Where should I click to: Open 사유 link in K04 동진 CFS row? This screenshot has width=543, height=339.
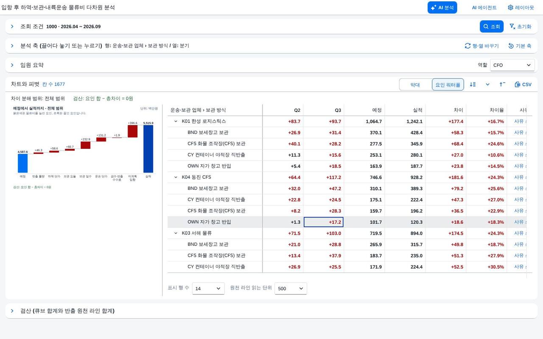coord(520,177)
